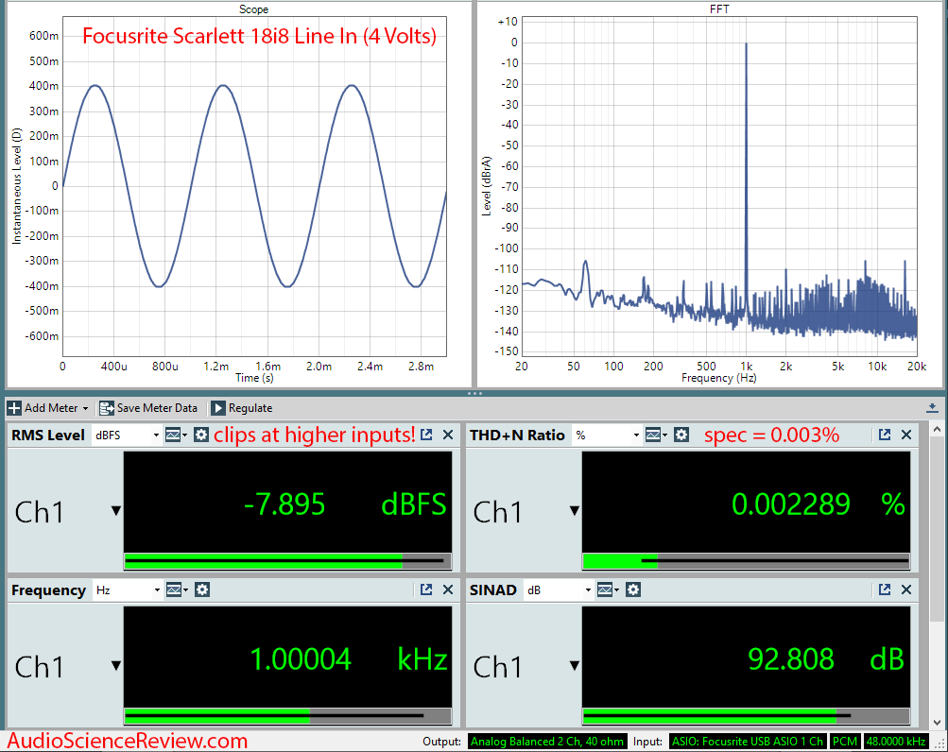Click the THD+N Ratio green bar graph
Screen dimensions: 948x752
(746, 561)
